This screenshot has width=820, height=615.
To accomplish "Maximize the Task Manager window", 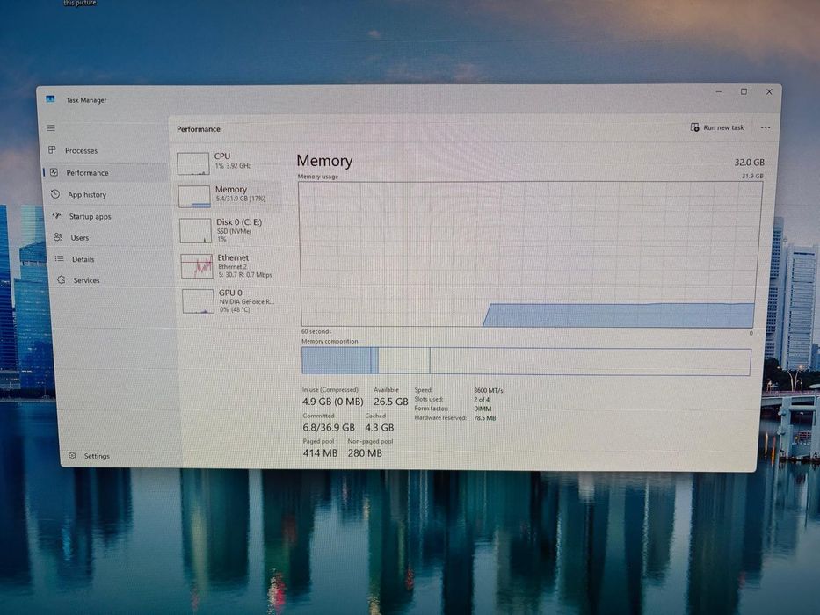I will point(744,92).
